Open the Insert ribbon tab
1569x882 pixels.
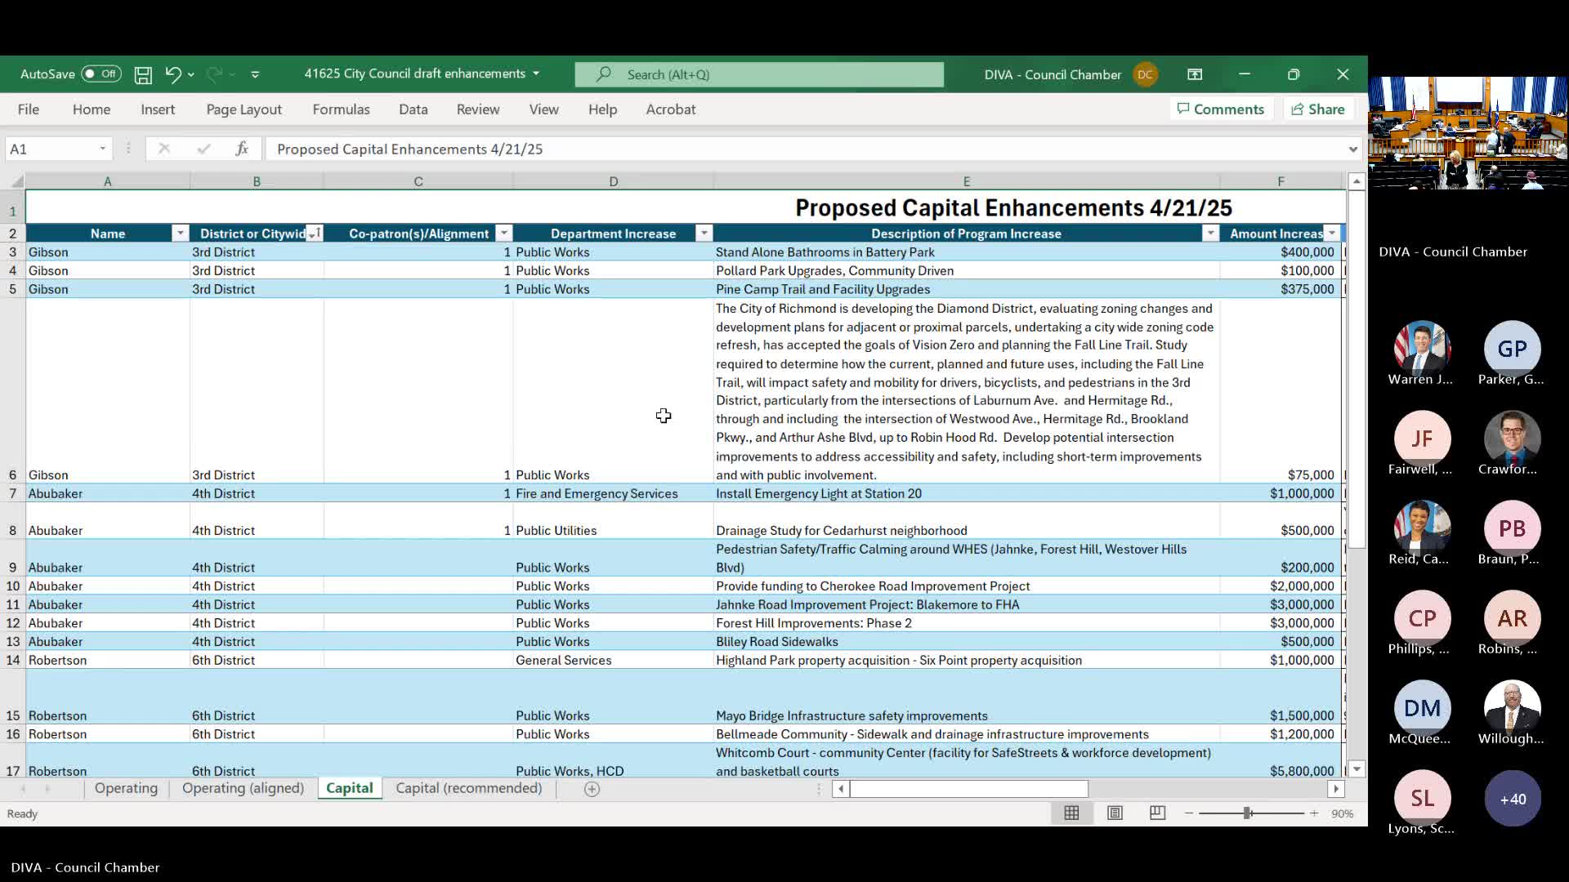click(x=158, y=109)
